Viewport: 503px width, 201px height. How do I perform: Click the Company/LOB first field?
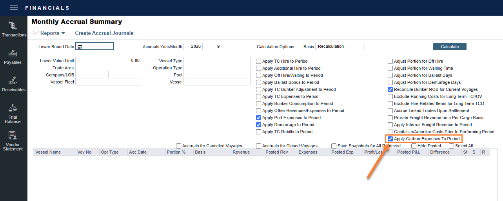(x=92, y=75)
